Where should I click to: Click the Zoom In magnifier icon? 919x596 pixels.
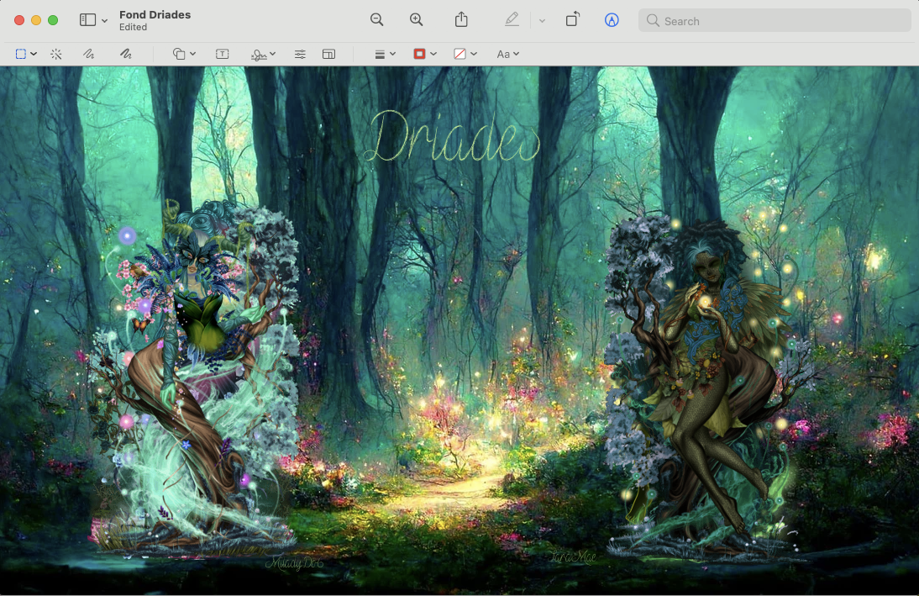(x=417, y=20)
